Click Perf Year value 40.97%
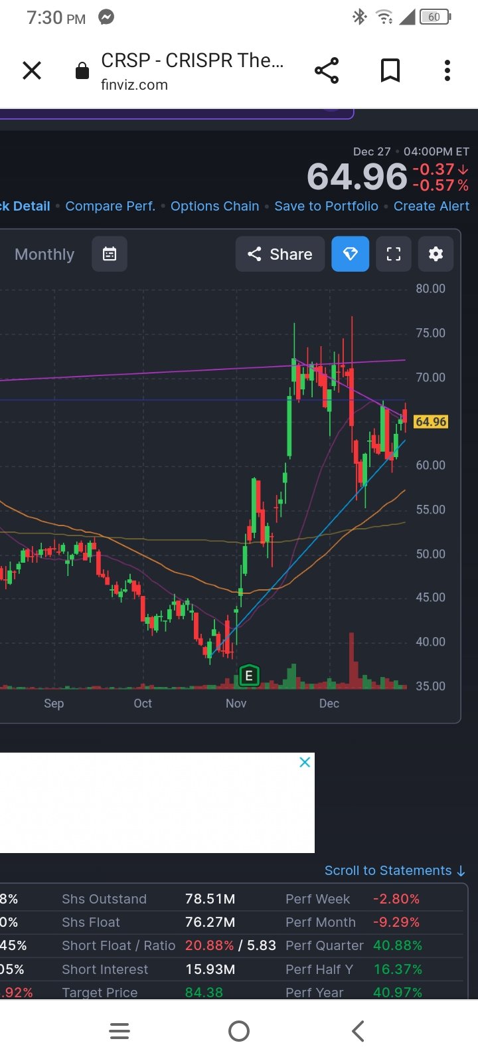This screenshot has width=478, height=1063. click(398, 993)
